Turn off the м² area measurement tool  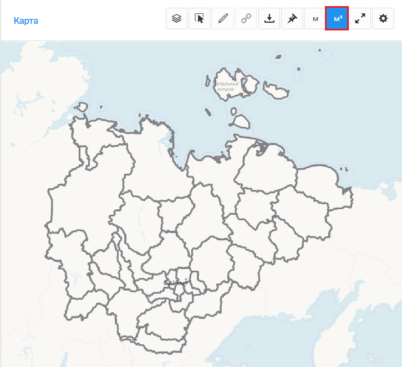tap(337, 19)
